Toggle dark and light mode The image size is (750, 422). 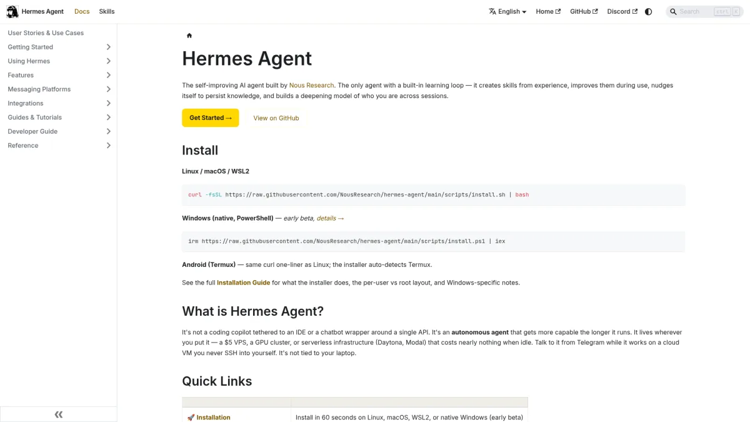point(648,11)
